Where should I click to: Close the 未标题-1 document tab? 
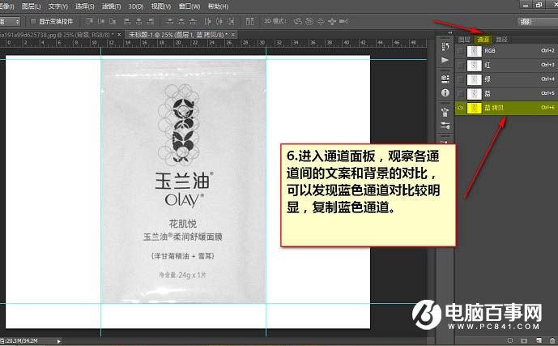[x=232, y=35]
